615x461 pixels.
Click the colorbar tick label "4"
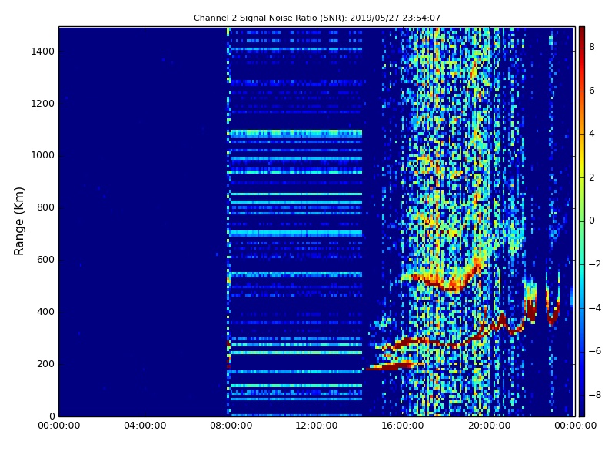(x=592, y=134)
